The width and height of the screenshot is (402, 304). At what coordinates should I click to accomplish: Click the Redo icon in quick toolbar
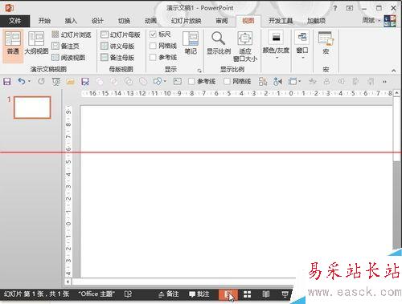[x=41, y=81]
